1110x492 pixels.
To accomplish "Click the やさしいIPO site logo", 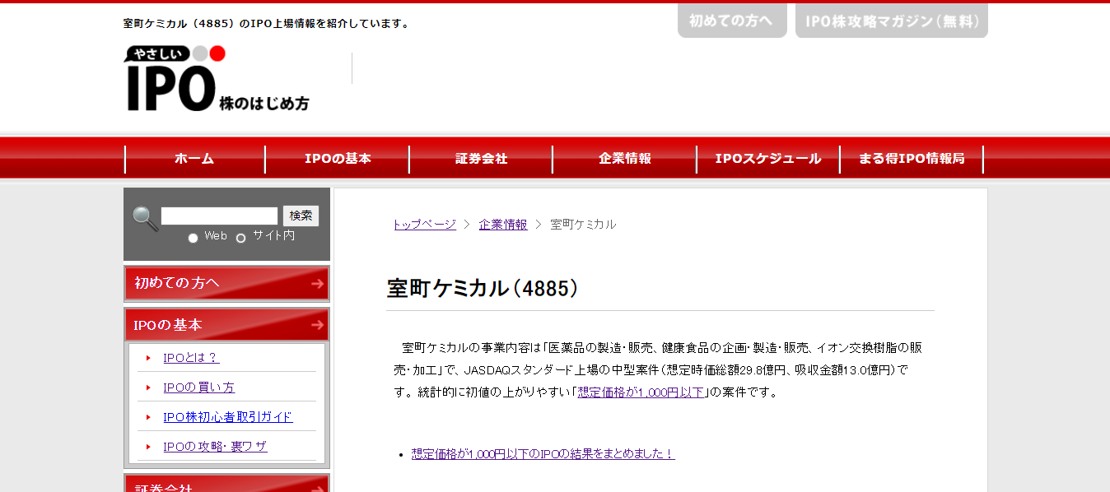I will (217, 79).
